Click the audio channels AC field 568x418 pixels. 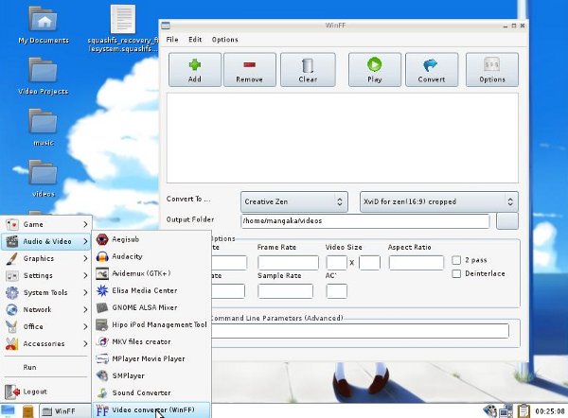(336, 291)
